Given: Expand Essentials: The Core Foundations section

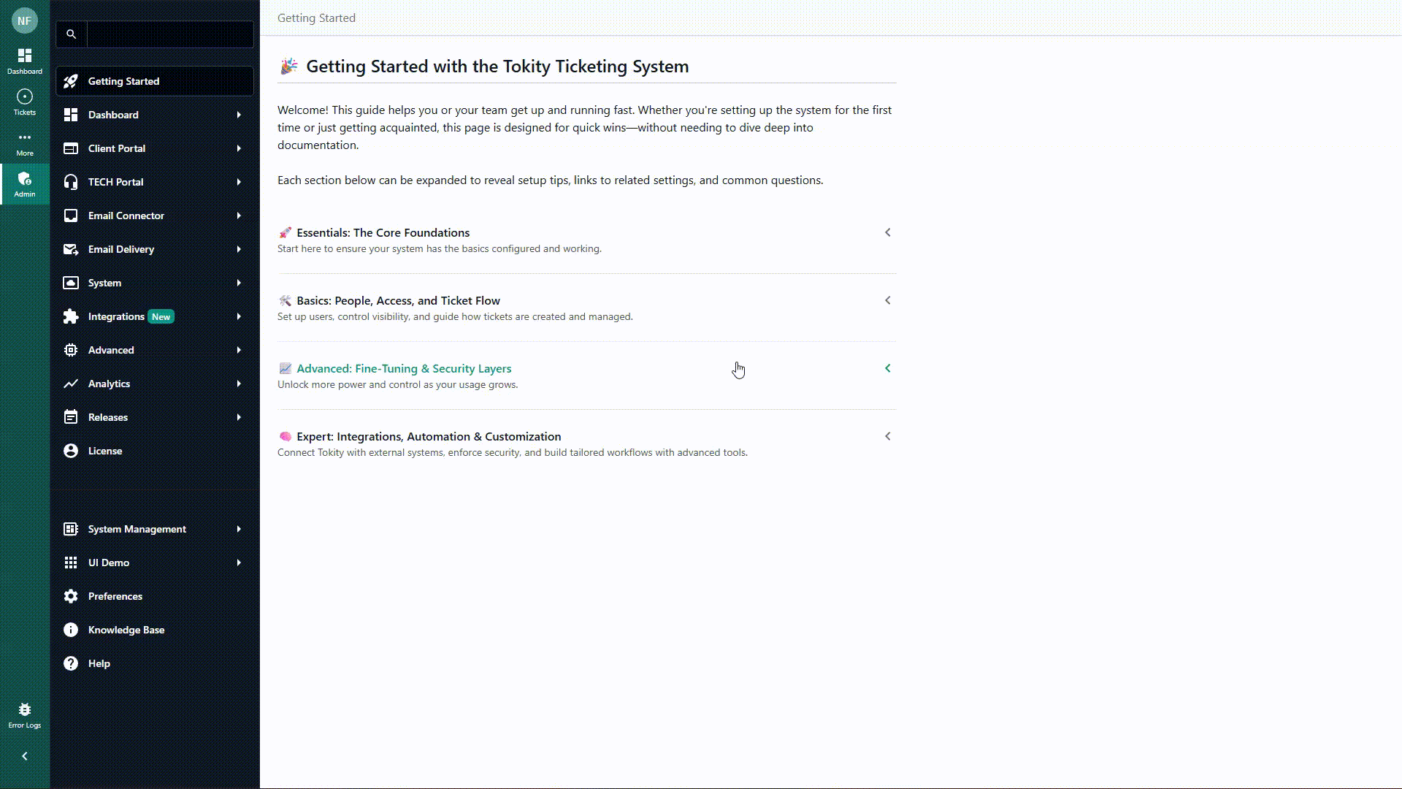Looking at the screenshot, I should (887, 232).
